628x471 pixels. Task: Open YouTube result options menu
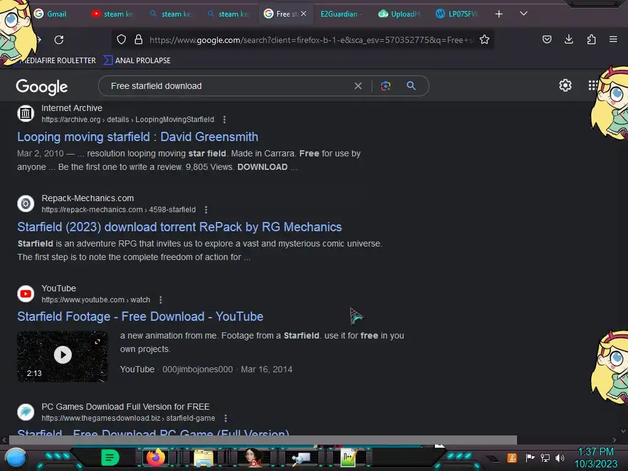tap(161, 299)
